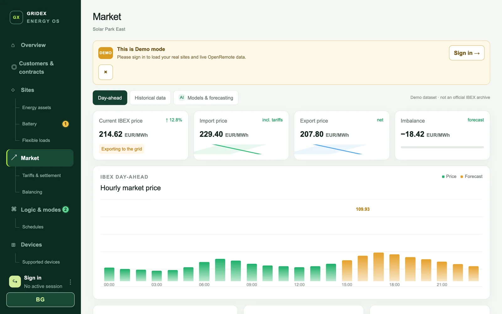Click the tallest 17:00 forecast bar
502x314 pixels.
378,267
